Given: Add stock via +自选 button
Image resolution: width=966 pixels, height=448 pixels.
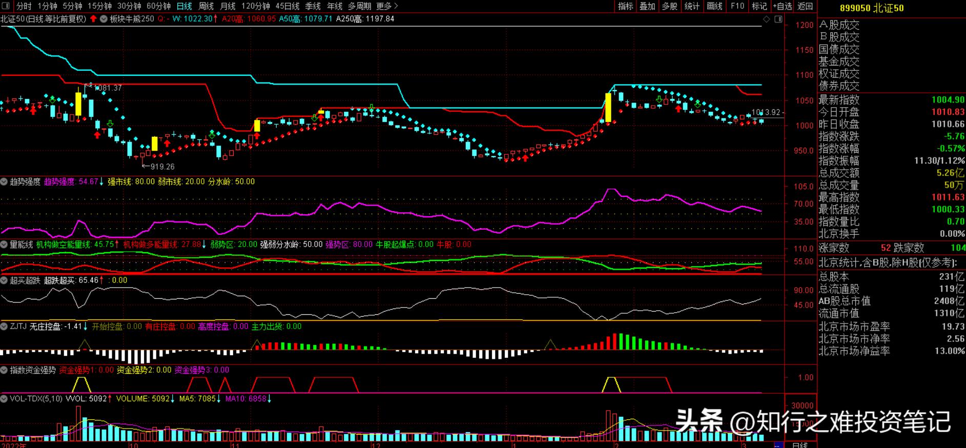Looking at the screenshot, I should coord(782,6).
